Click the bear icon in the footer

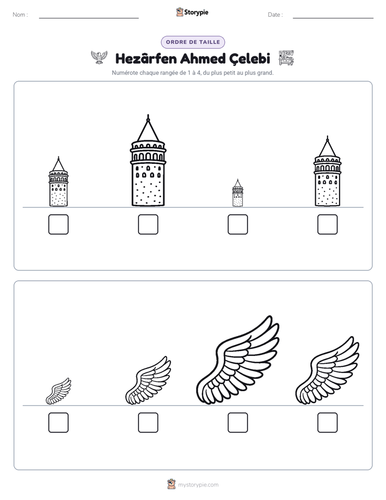tap(171, 484)
